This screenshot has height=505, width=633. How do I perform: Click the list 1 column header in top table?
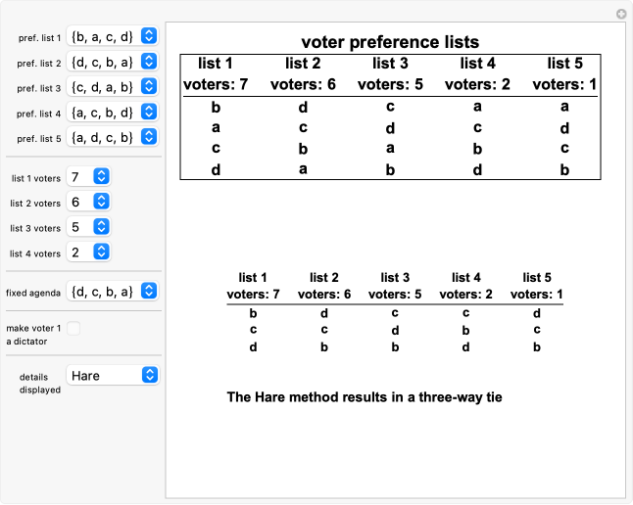[x=218, y=64]
